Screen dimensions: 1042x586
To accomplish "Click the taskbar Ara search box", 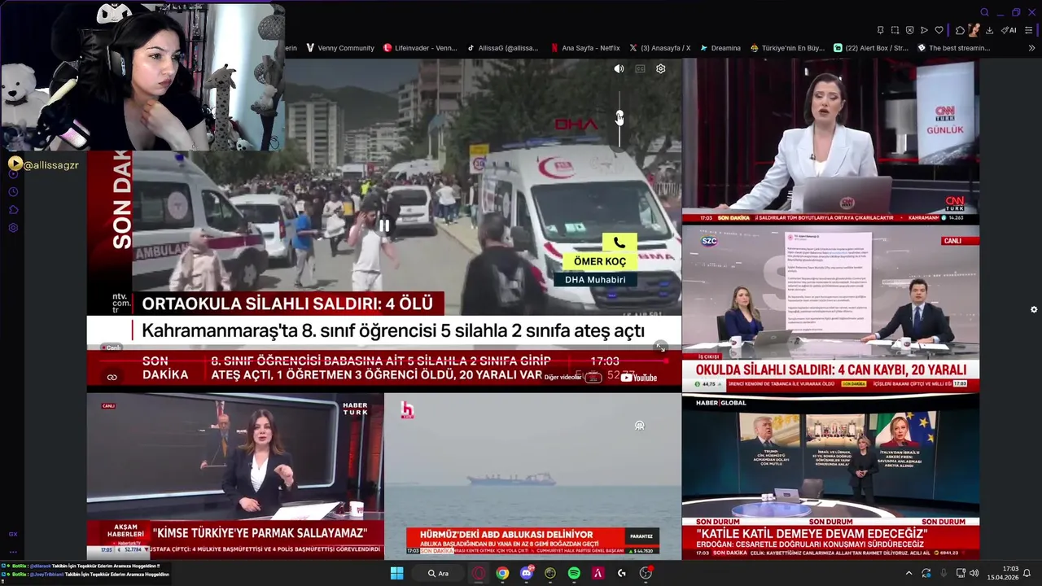I will coord(439,573).
